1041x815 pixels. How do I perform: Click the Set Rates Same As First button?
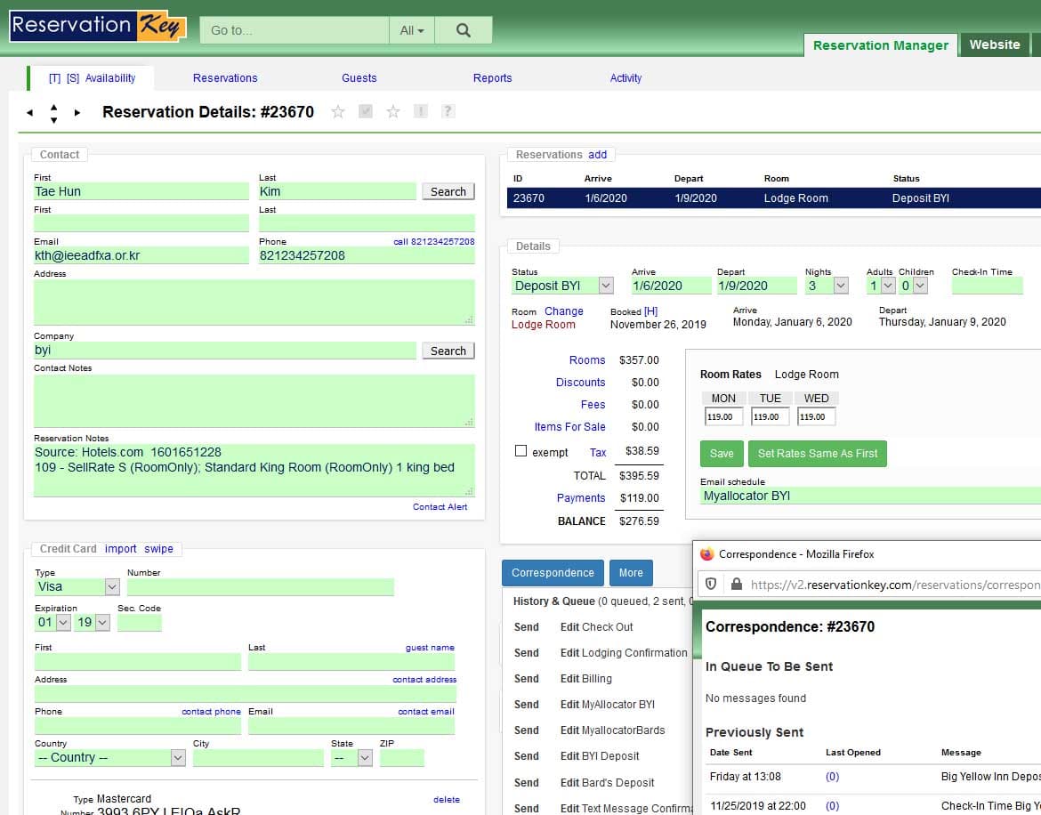[x=817, y=453]
